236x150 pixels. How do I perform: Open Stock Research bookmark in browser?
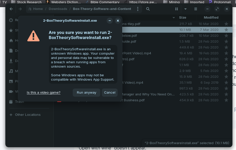pos(27,2)
